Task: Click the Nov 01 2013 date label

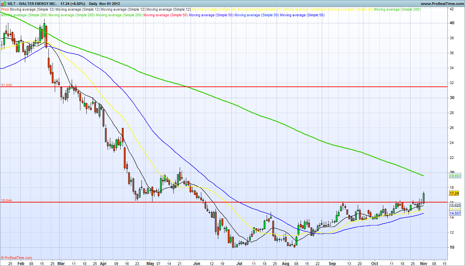Action: point(110,3)
